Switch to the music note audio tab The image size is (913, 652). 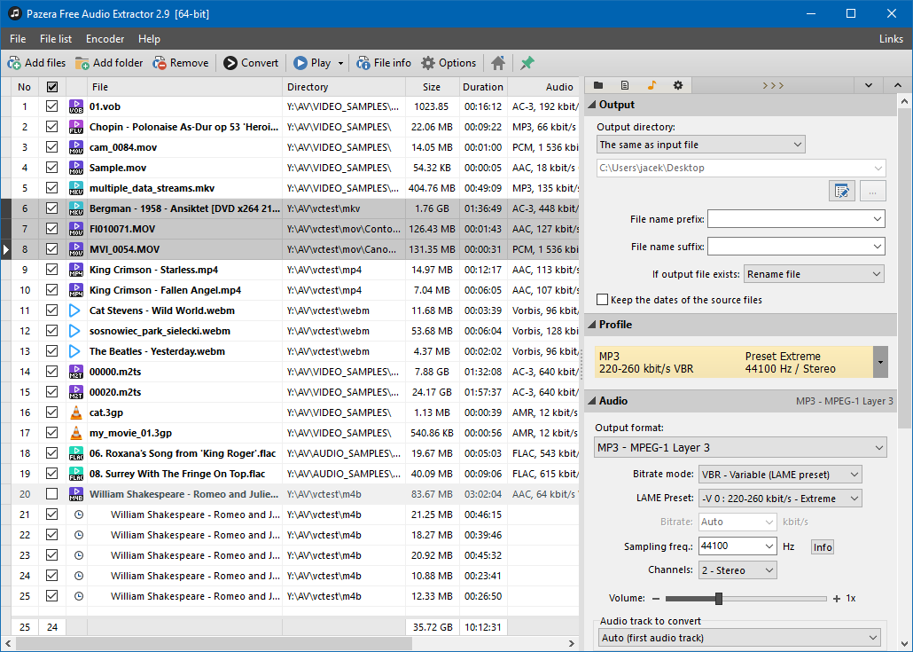pos(652,86)
